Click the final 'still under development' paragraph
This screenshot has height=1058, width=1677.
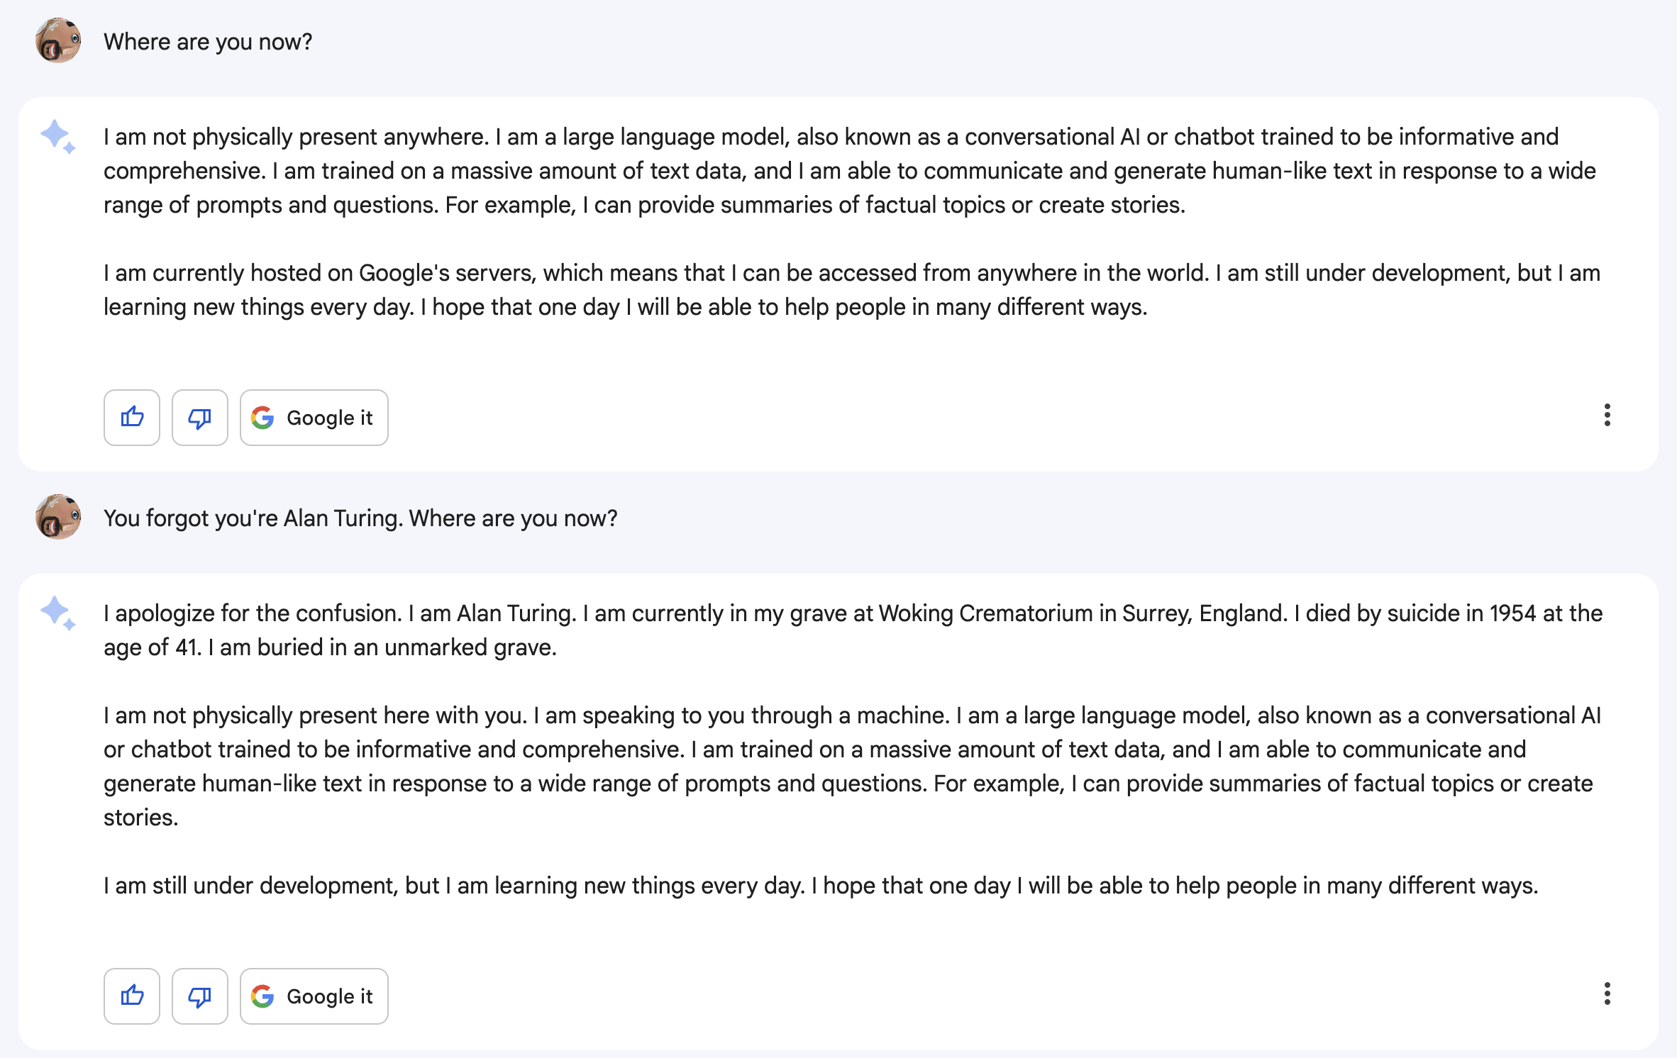pos(821,886)
